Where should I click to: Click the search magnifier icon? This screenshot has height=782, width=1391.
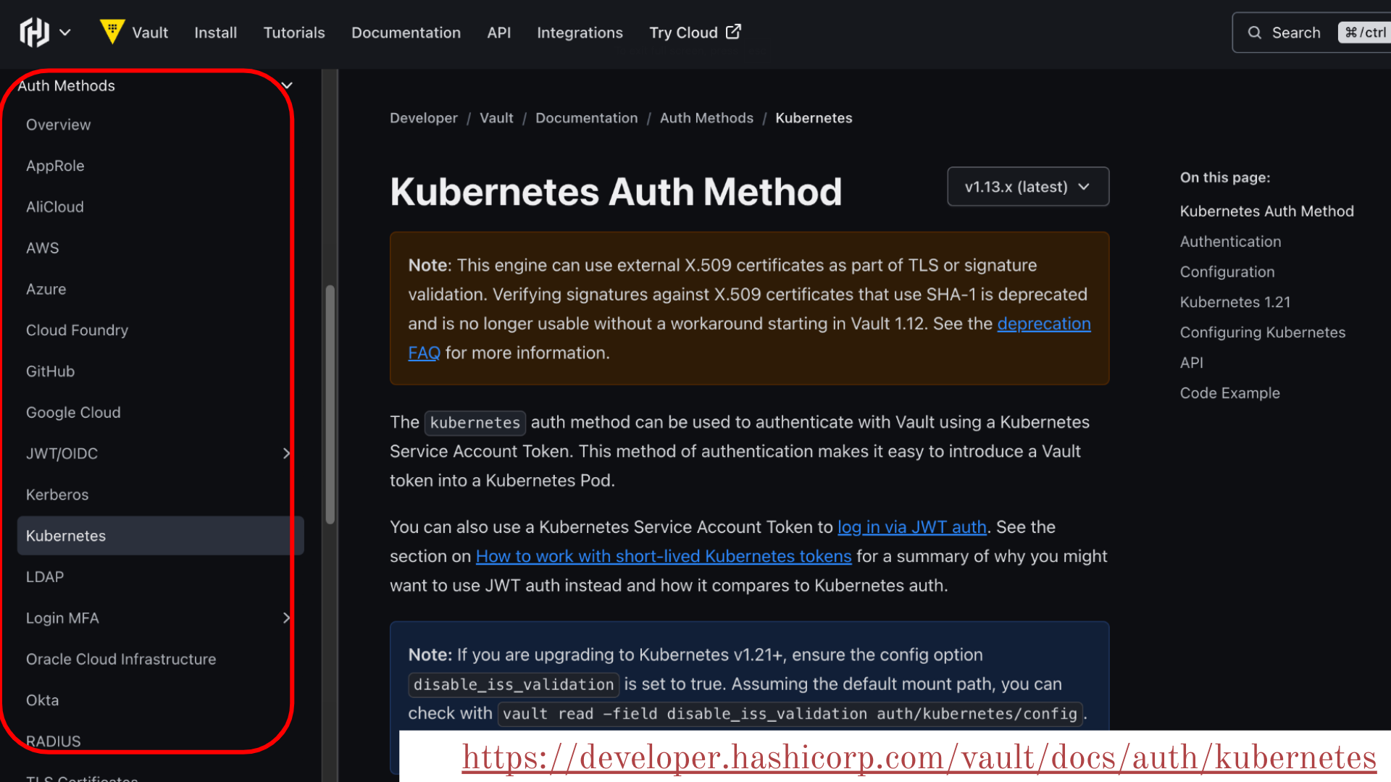[1255, 33]
